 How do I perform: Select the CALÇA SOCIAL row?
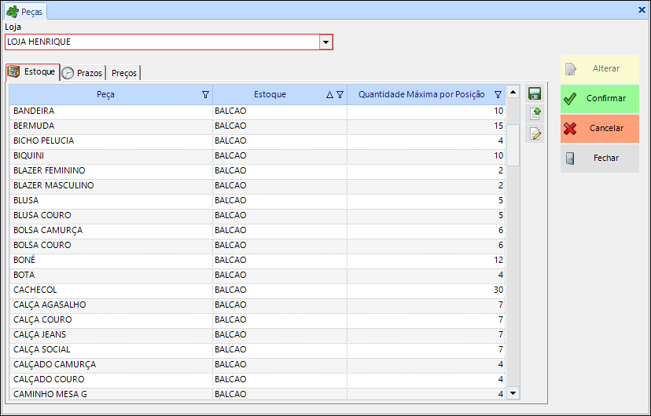click(257, 350)
